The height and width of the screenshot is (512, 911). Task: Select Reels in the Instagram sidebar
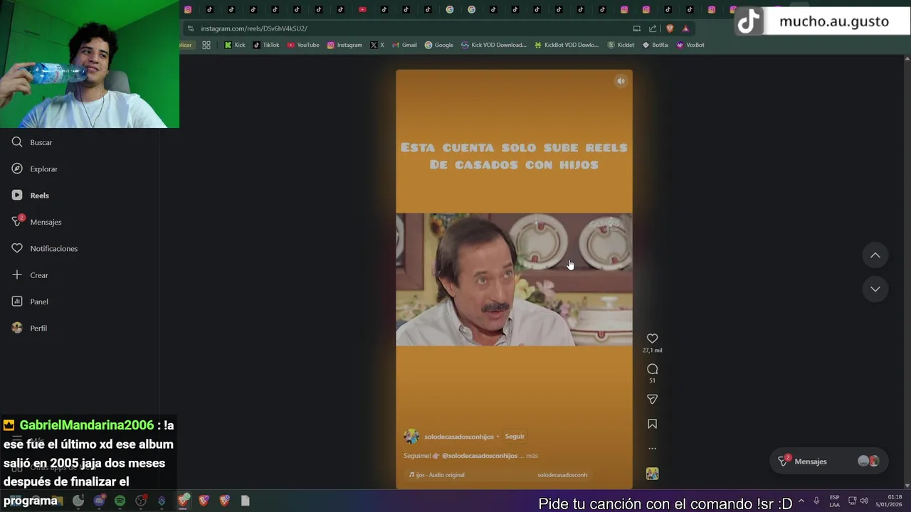[31, 195]
